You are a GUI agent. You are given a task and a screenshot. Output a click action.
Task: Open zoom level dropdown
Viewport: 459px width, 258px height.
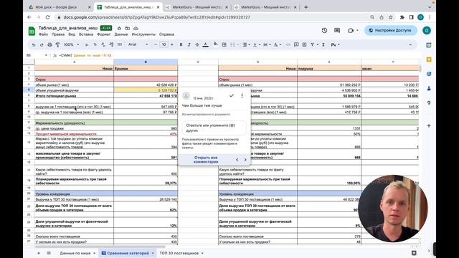pyautogui.click(x=72, y=44)
